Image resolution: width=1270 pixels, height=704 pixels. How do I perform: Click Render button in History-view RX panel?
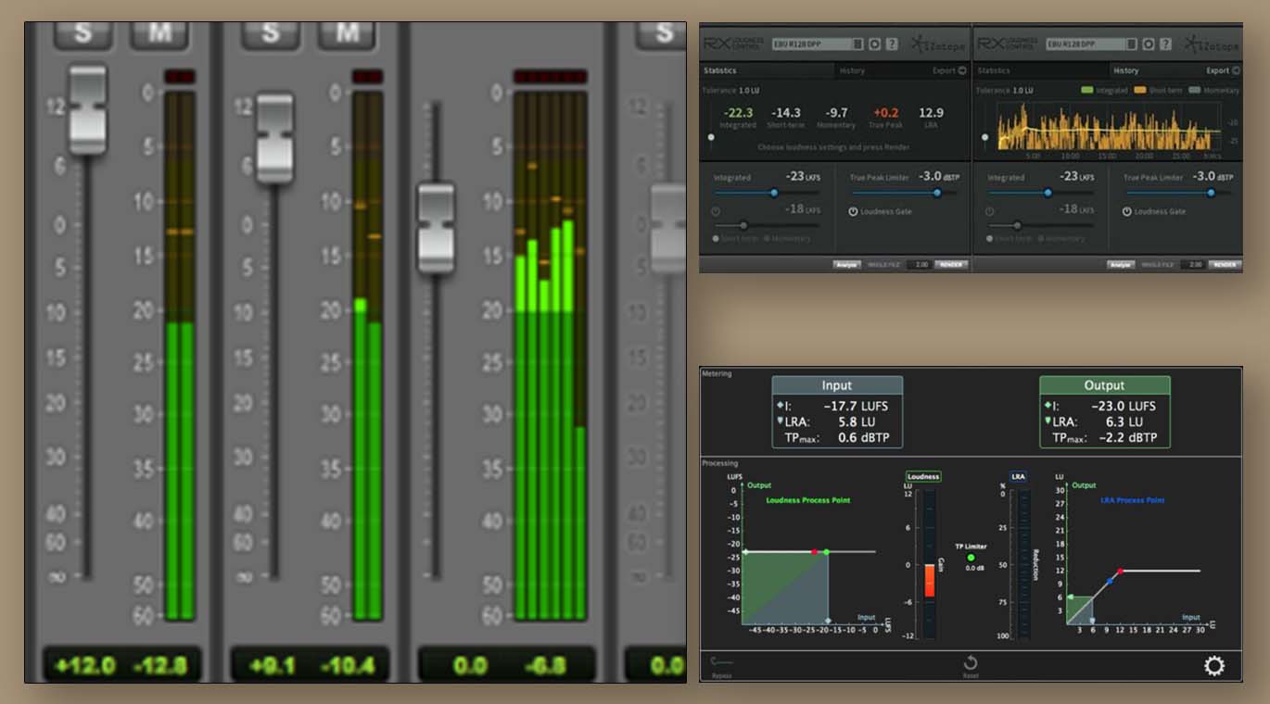click(1225, 265)
